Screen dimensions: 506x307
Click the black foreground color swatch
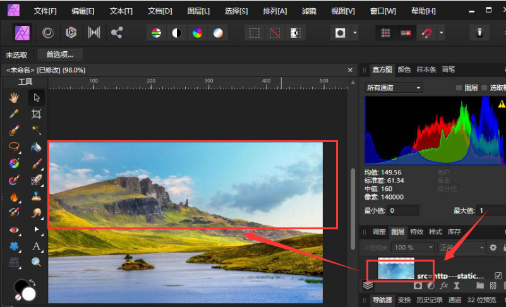coord(20,286)
